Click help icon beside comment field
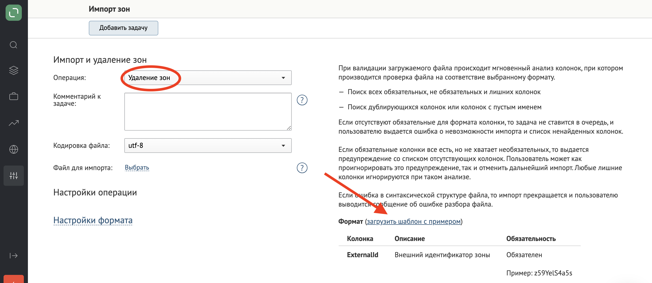The image size is (652, 283). 302,100
